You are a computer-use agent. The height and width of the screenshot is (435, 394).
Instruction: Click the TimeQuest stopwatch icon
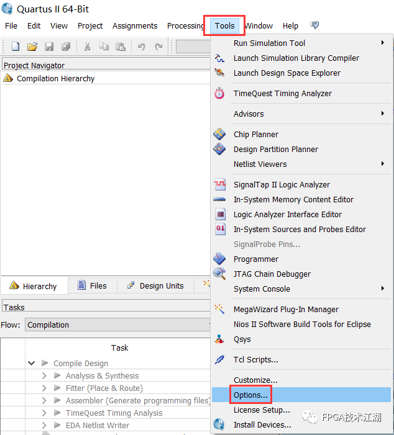click(219, 93)
